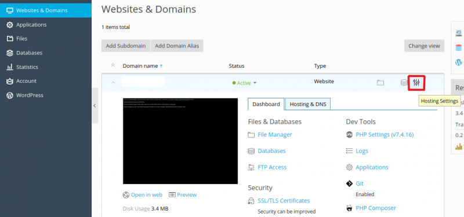Screen dimensions: 464x217
Task: Switch to Hosting & DNS tab
Action: pos(308,104)
